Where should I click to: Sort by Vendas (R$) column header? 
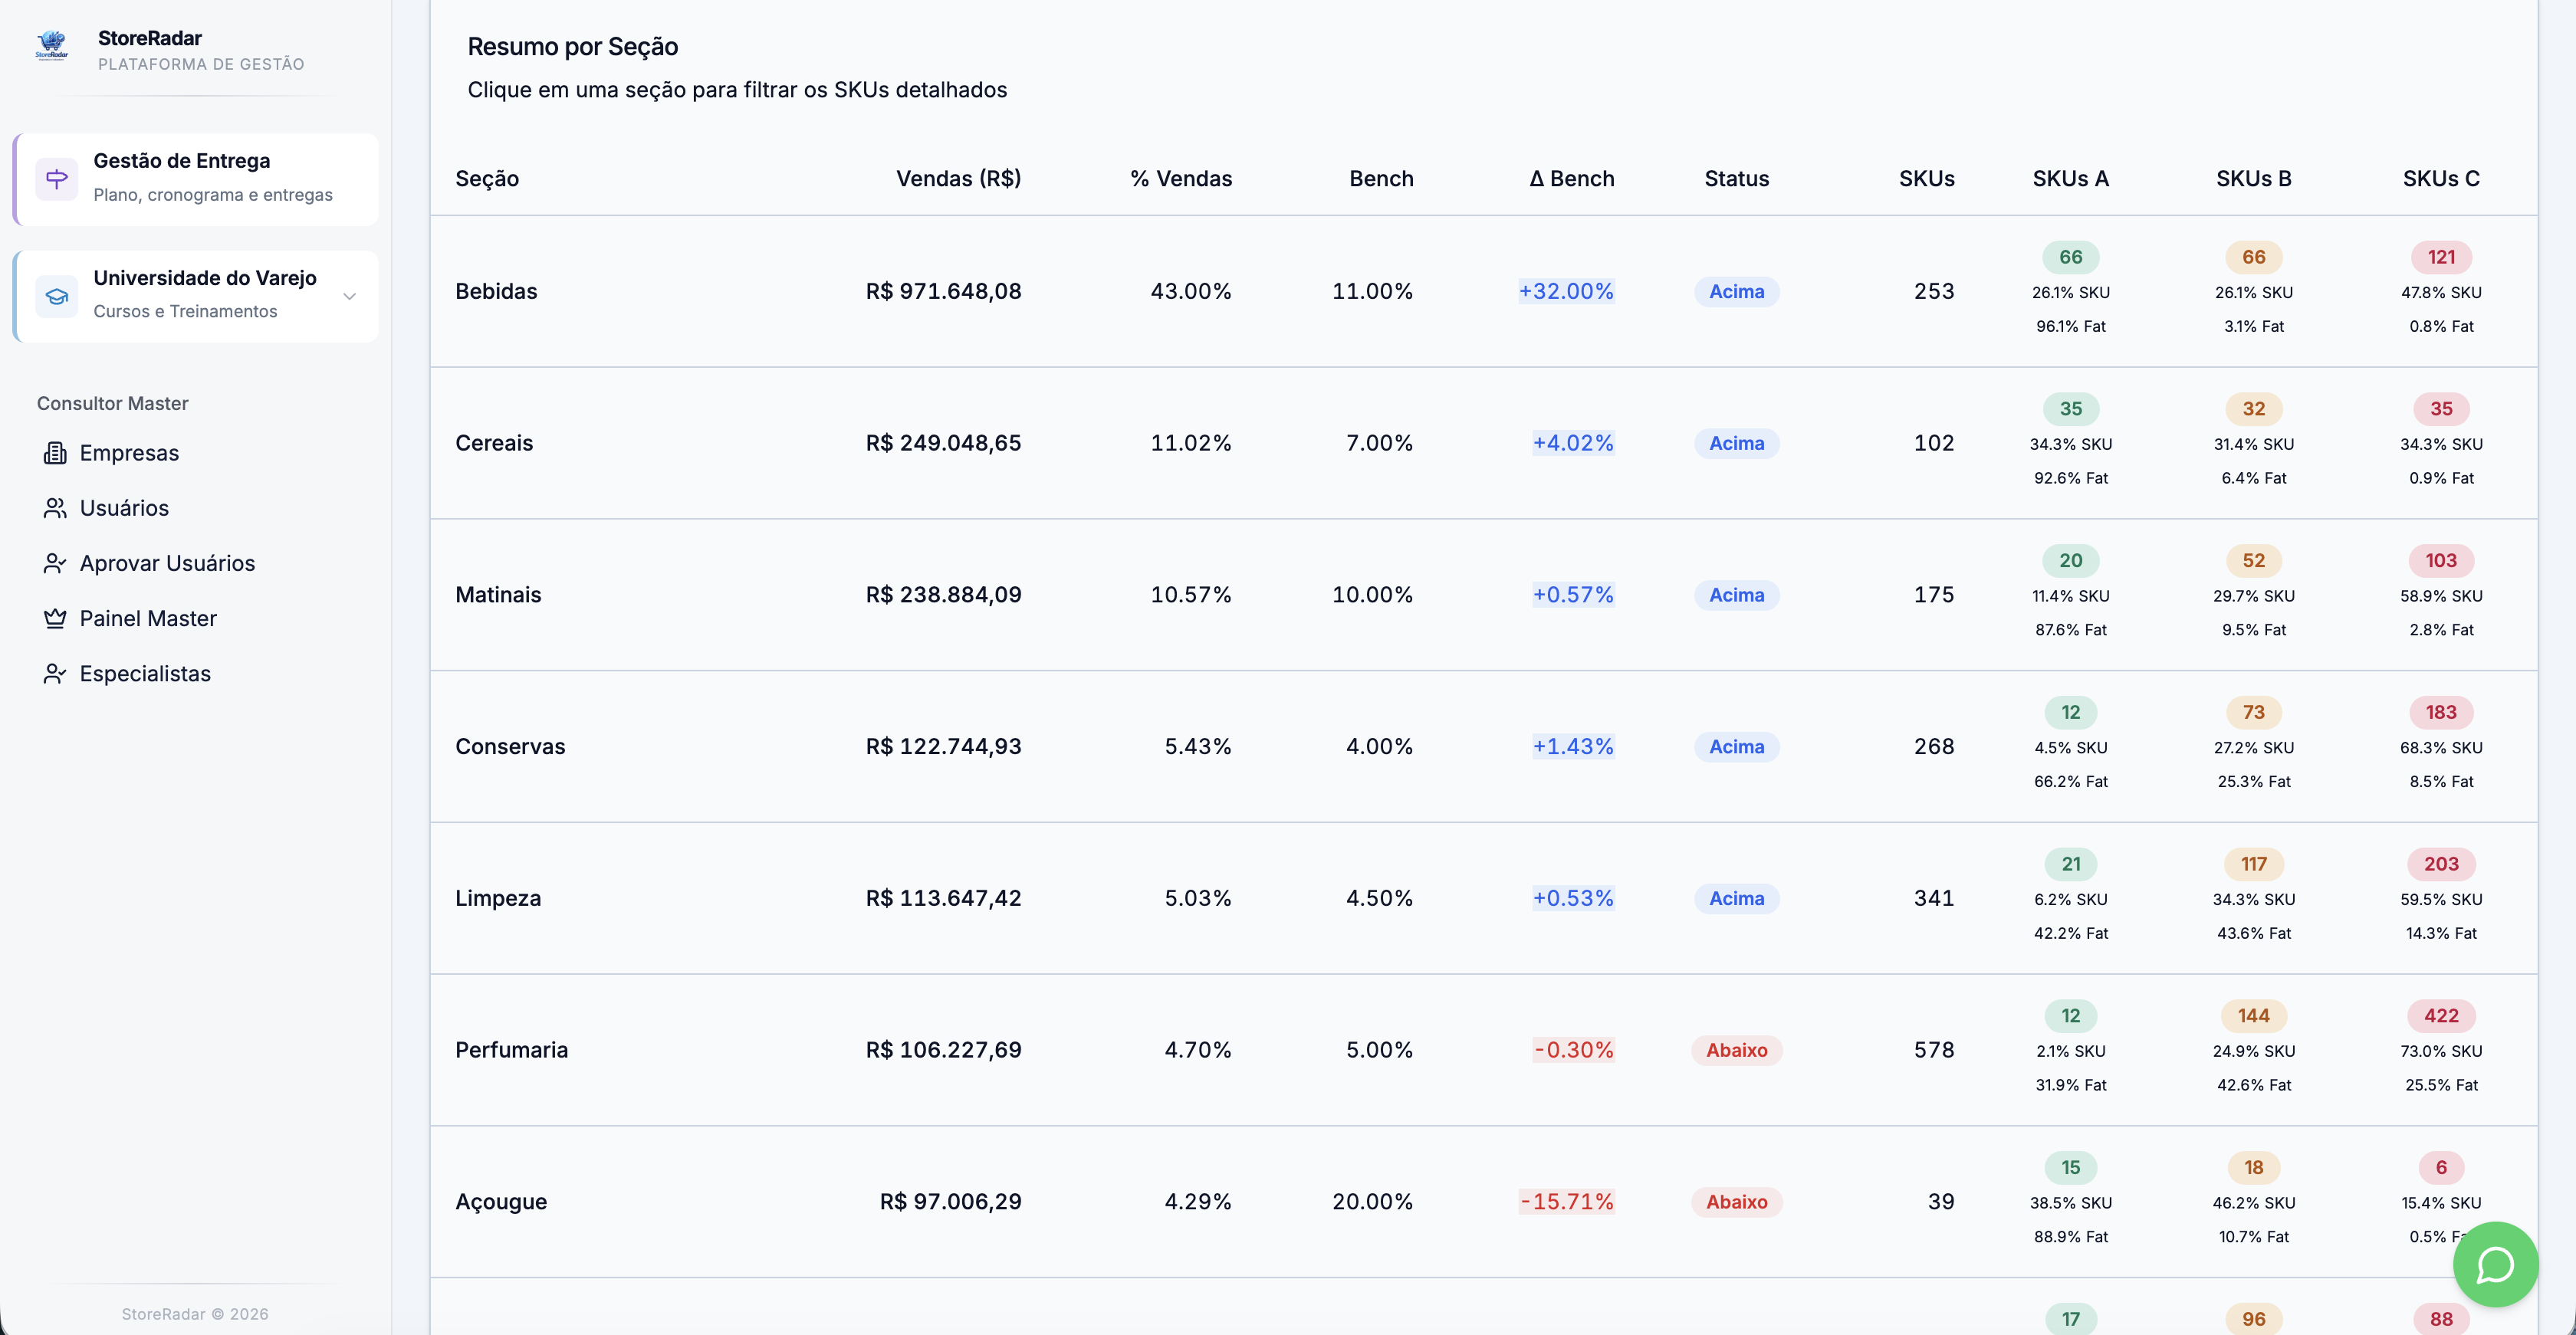click(958, 179)
